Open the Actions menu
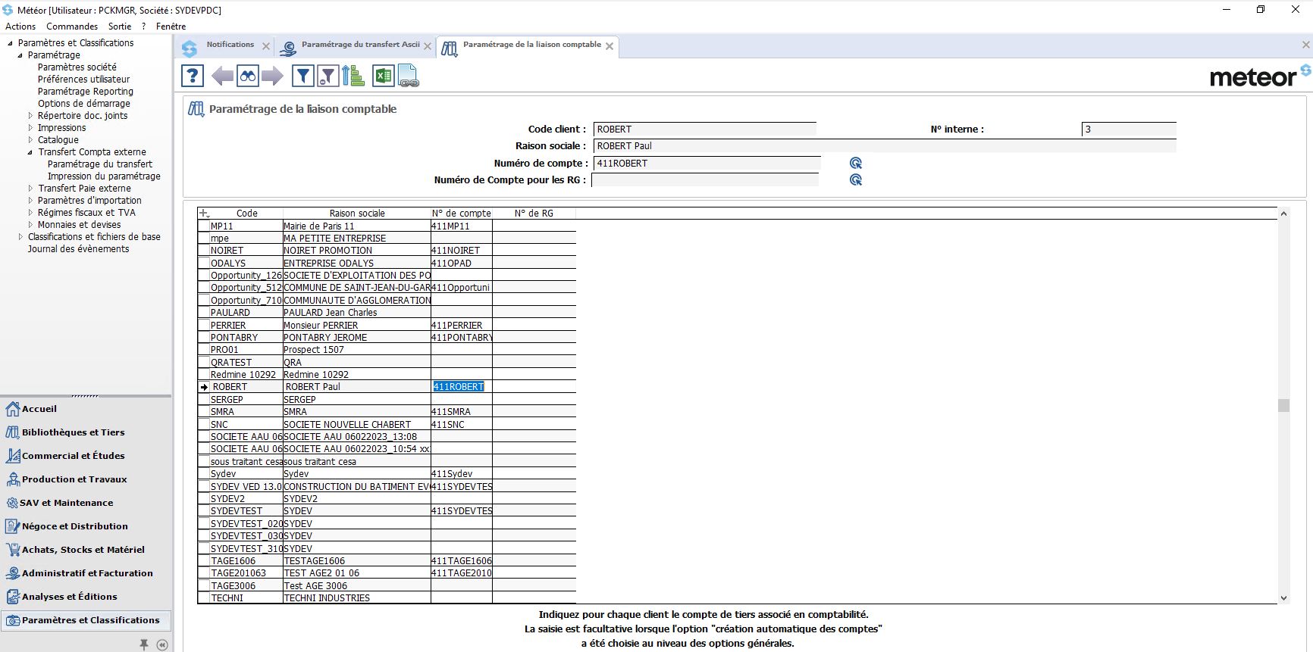Viewport: 1313px width, 652px height. (x=20, y=27)
